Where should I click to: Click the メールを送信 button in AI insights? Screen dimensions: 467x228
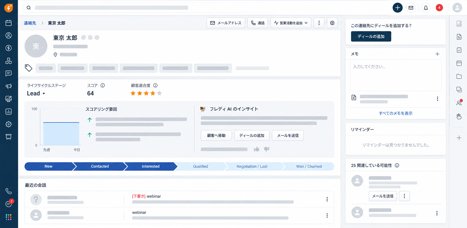click(288, 135)
